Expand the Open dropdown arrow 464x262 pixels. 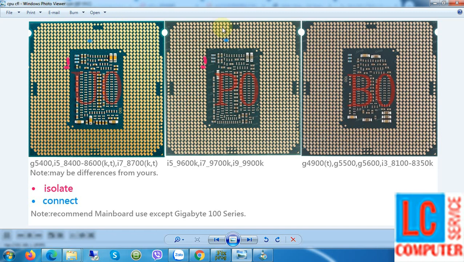(105, 12)
